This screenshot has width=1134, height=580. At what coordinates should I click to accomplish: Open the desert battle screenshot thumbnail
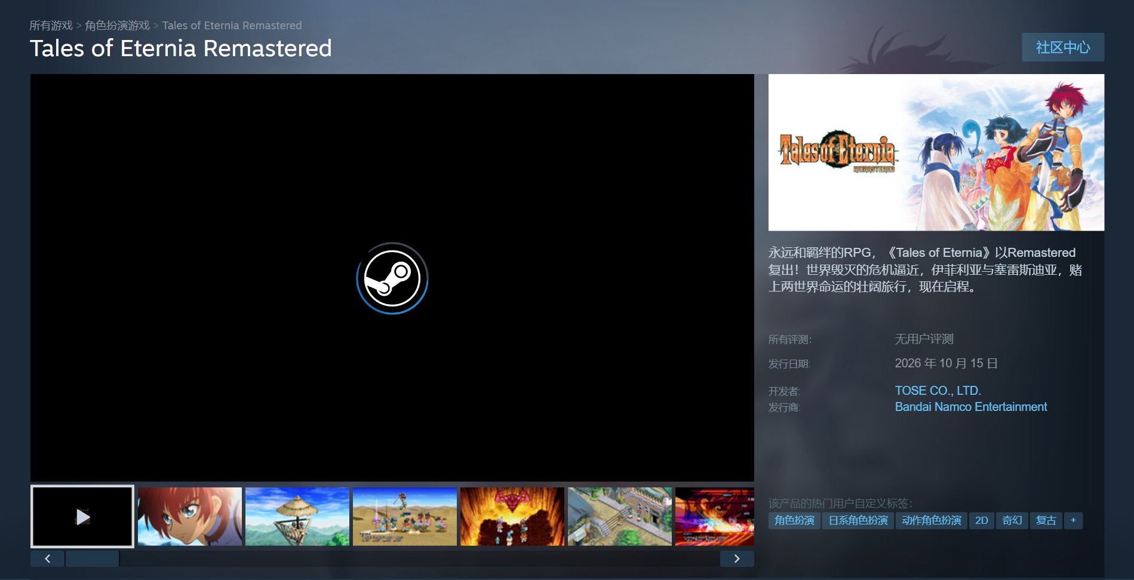pyautogui.click(x=405, y=517)
